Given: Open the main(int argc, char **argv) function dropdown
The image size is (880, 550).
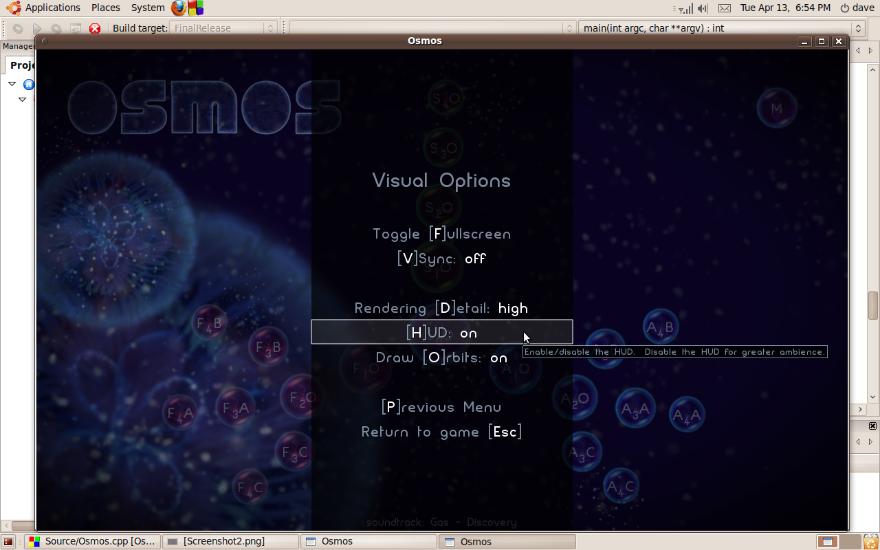Looking at the screenshot, I should [x=721, y=28].
